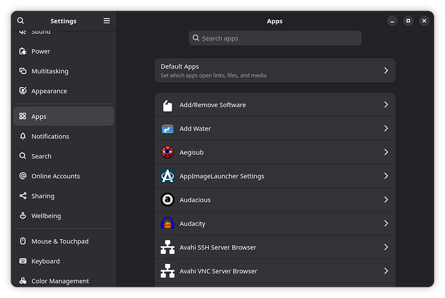Click the Add/Remove Software app icon
The height and width of the screenshot is (298, 445).
[x=168, y=105]
